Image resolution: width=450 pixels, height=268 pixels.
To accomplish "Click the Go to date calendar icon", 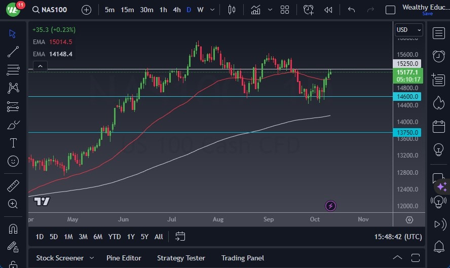I will pyautogui.click(x=180, y=237).
